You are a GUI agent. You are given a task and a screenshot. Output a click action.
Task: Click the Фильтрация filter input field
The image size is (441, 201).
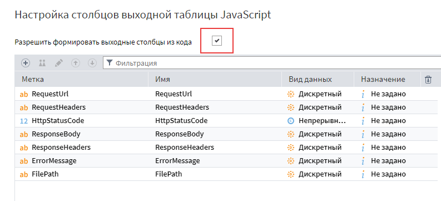tap(272, 63)
